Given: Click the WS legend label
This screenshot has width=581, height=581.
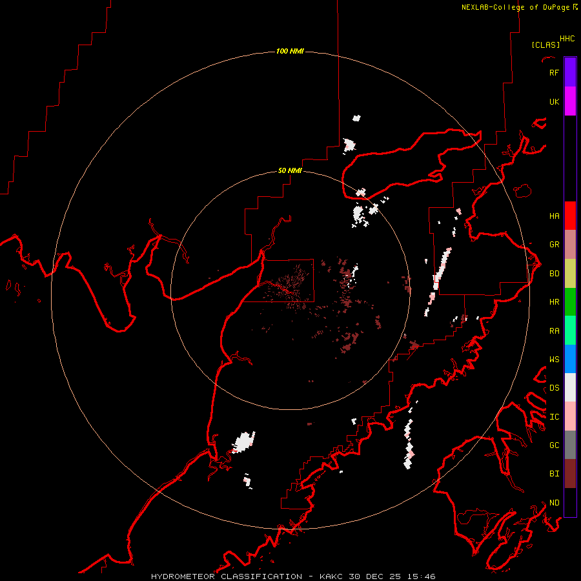Looking at the screenshot, I should pyautogui.click(x=554, y=359).
